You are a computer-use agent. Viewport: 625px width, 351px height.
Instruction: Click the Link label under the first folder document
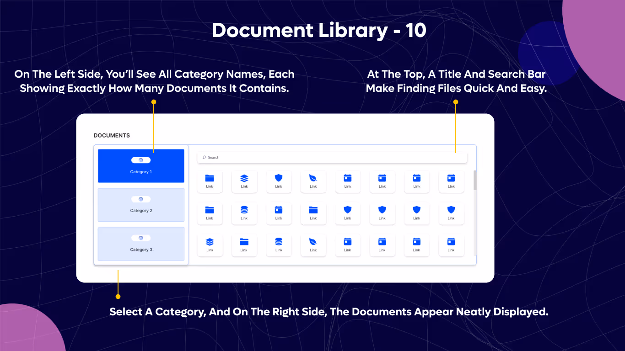point(210,187)
